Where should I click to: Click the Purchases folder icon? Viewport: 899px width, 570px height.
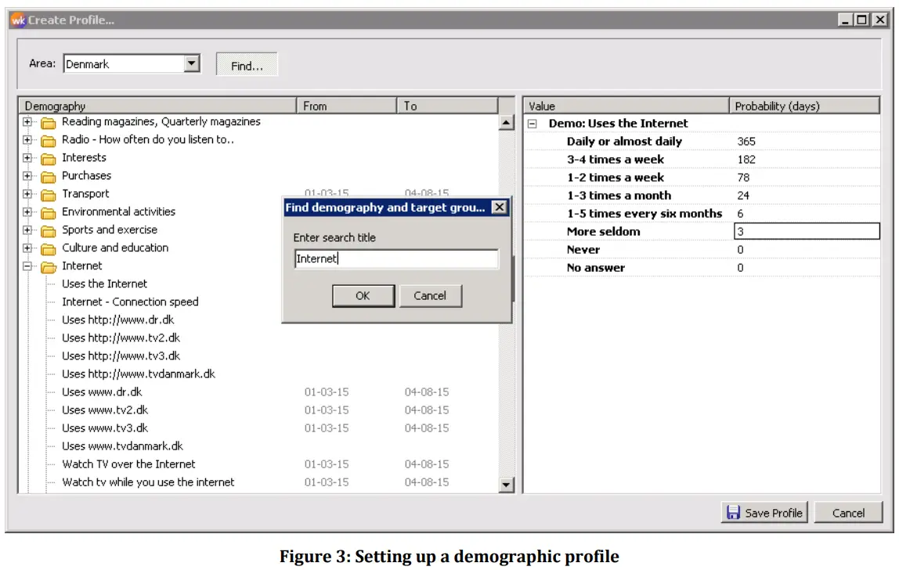tap(47, 175)
